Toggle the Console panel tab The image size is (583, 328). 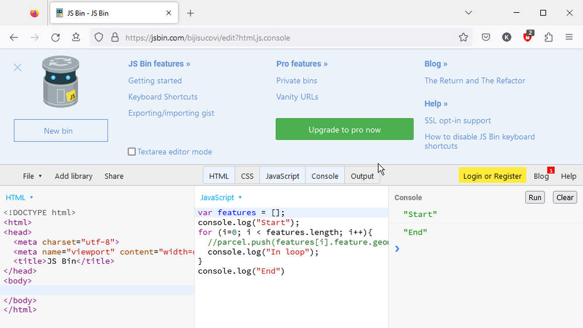point(325,176)
